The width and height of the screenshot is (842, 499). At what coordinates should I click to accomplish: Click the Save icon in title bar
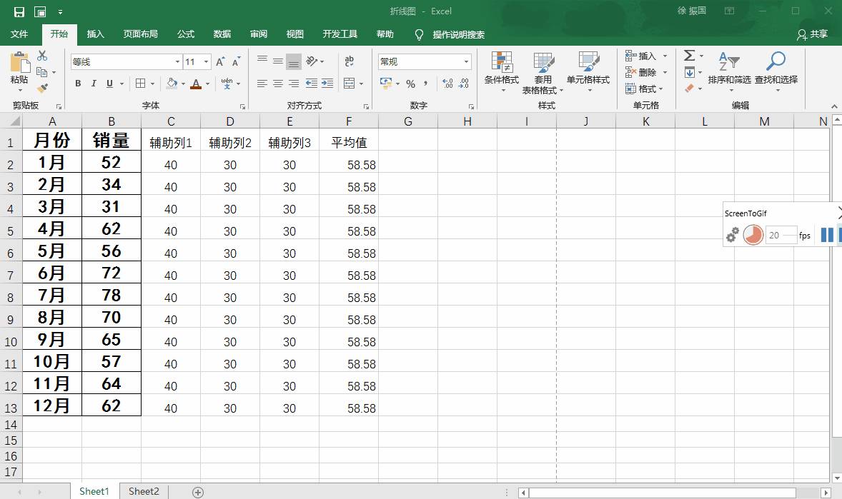click(x=19, y=11)
